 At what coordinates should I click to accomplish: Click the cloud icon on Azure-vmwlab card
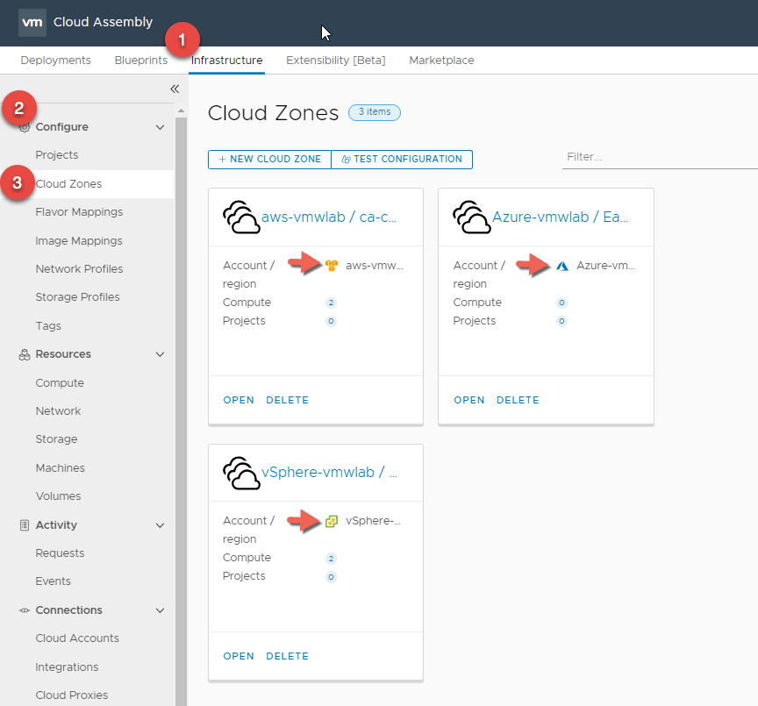click(x=471, y=218)
